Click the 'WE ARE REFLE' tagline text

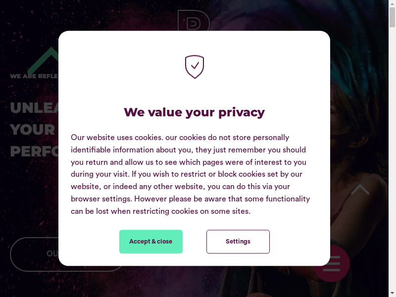pyautogui.click(x=34, y=76)
